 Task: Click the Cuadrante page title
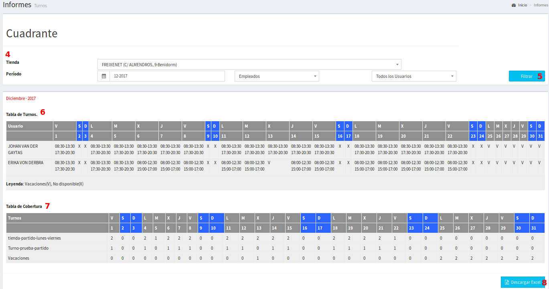pyautogui.click(x=32, y=33)
